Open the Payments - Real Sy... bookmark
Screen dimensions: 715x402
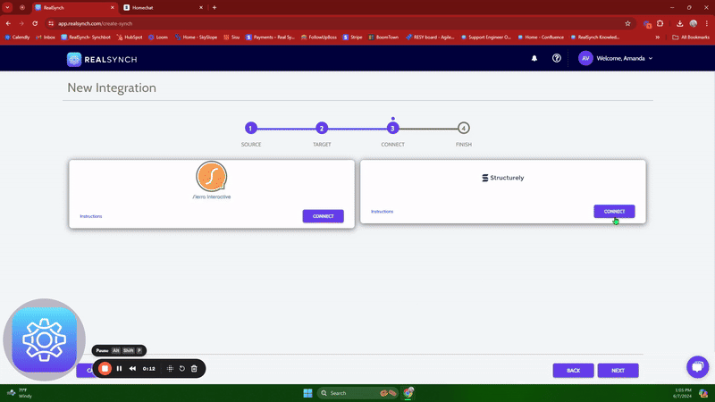tap(271, 38)
